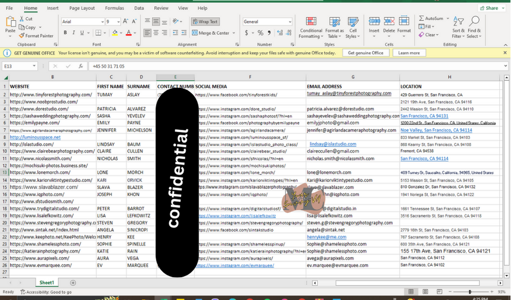Click the Cut scissors icon
This screenshot has width=511, height=300.
click(x=22, y=19)
